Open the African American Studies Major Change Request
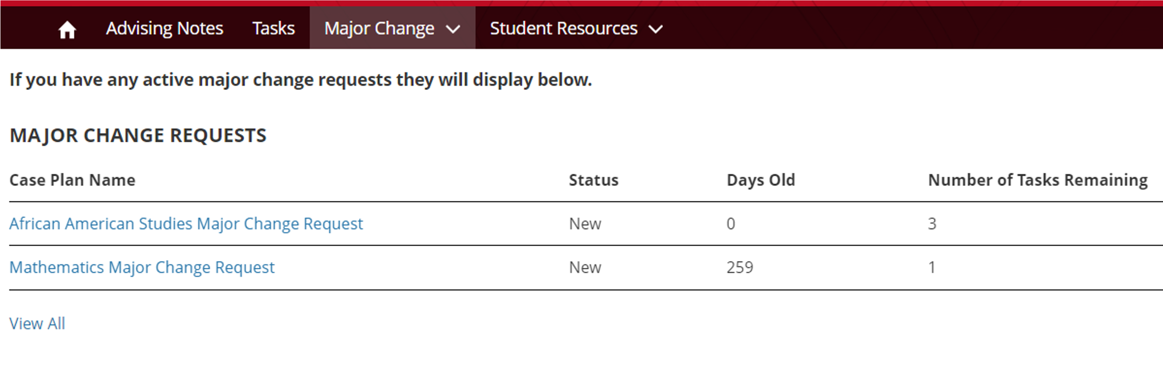Screen dimensions: 1163x385 [x=186, y=223]
